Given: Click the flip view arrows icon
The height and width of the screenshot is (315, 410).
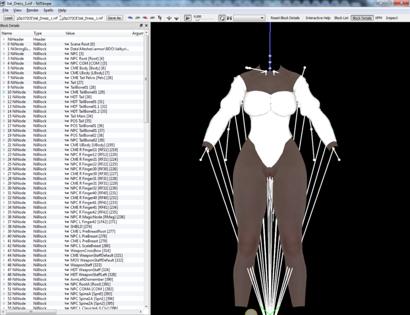Looking at the screenshot, I should click(169, 18).
